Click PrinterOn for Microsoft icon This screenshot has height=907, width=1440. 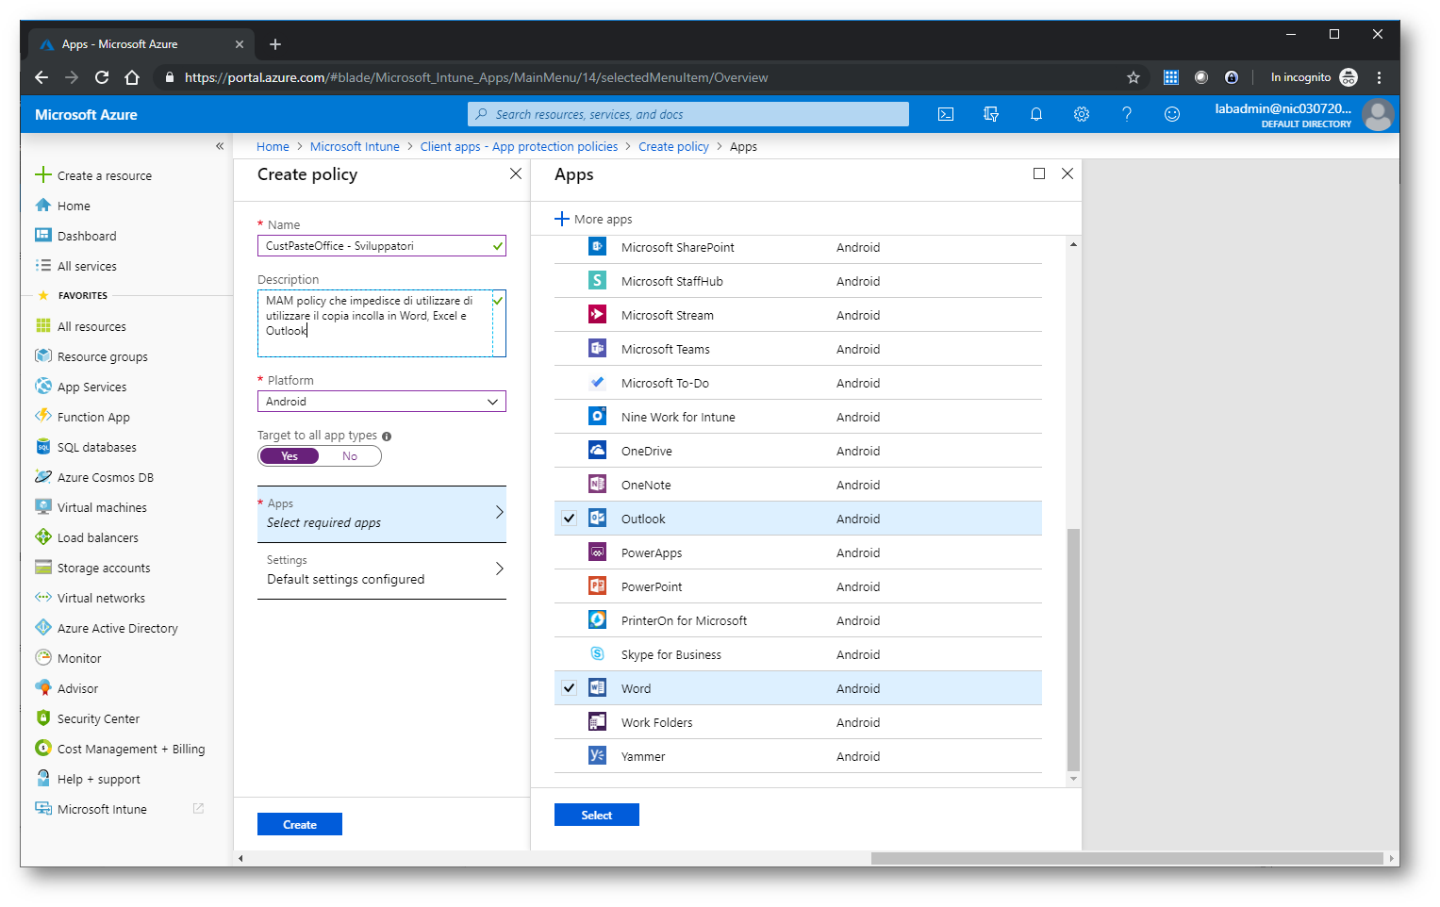[597, 620]
